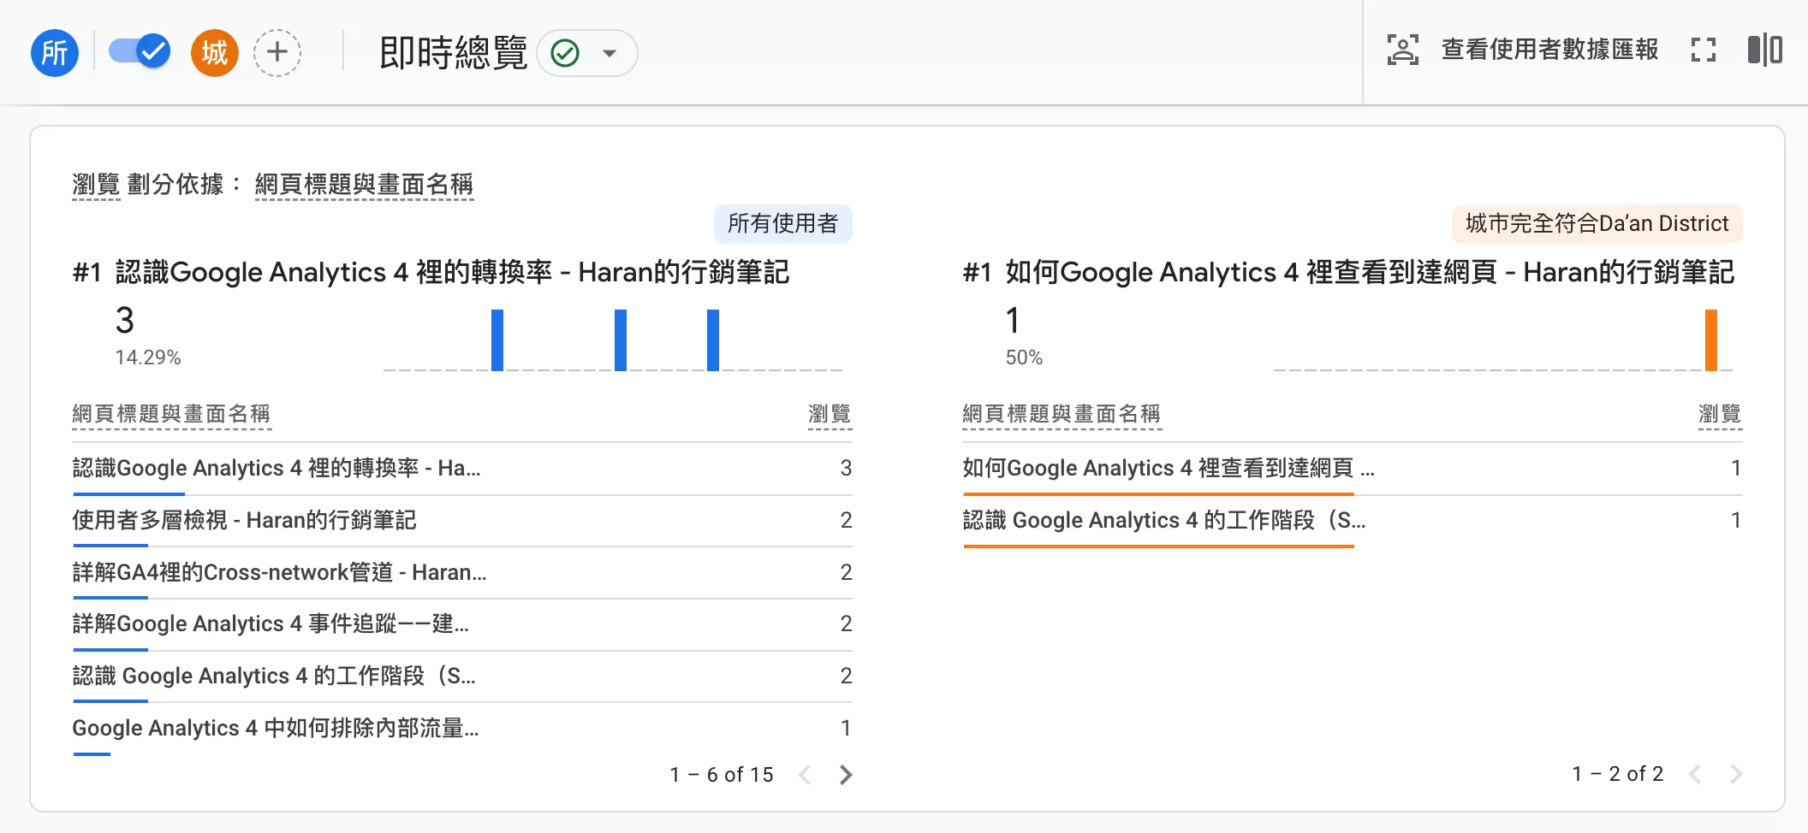Click the #1 title 認識Google Analytics 4 裡的轉換率
Image resolution: width=1808 pixels, height=833 pixels.
coord(452,272)
